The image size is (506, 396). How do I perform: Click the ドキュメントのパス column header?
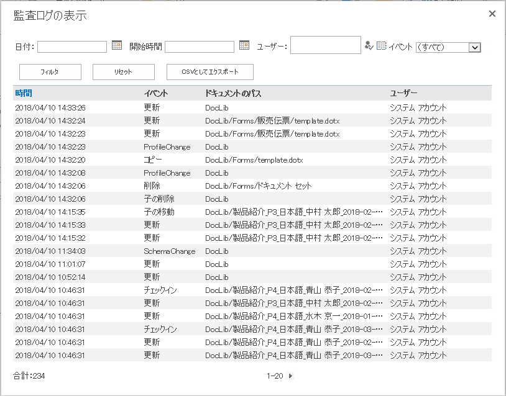click(233, 94)
